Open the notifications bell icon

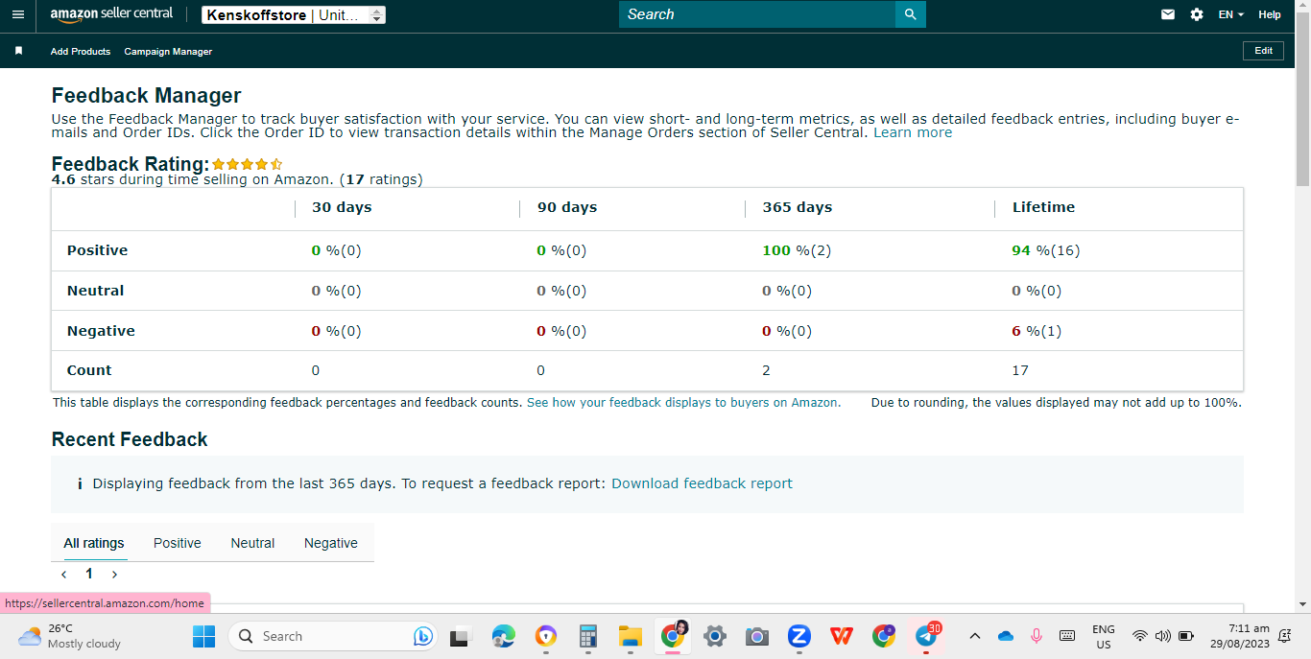pos(1286,636)
